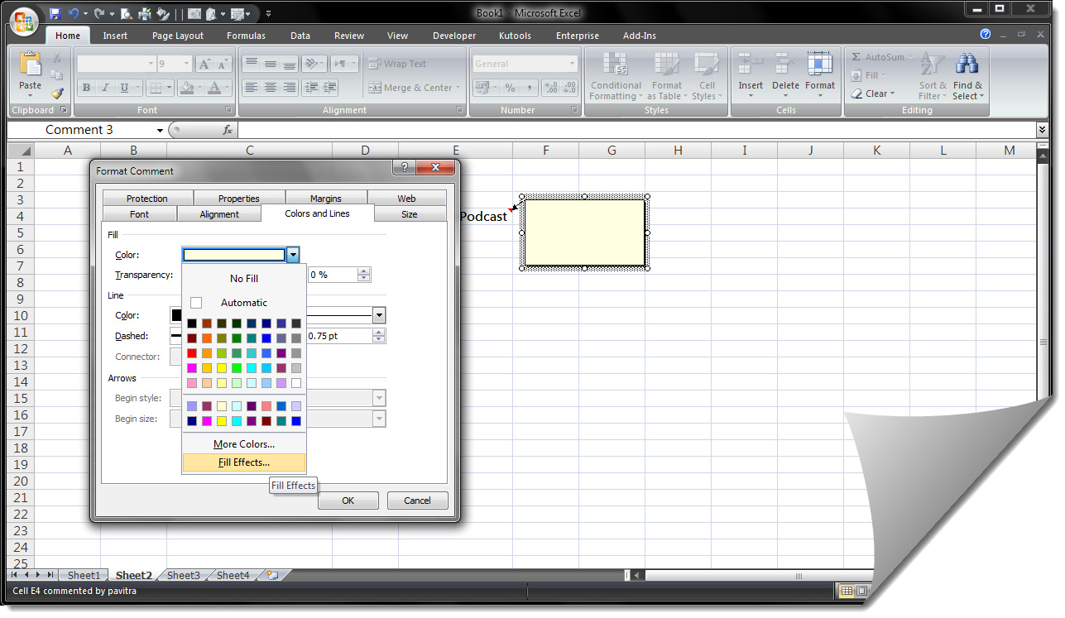Screen dimensions: 1065x618
Task: Click More Colors in the palette
Action: (243, 444)
